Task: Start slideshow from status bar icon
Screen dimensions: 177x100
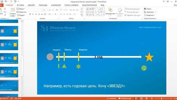Action: (x=152, y=98)
